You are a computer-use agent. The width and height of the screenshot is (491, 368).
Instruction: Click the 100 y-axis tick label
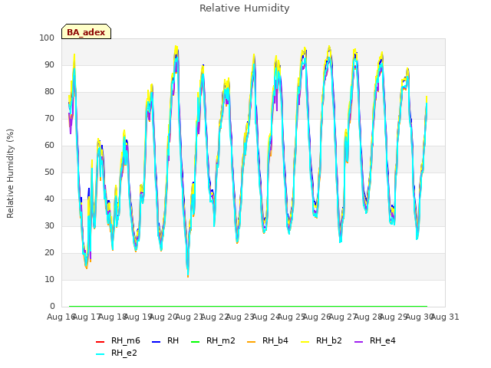click(47, 38)
